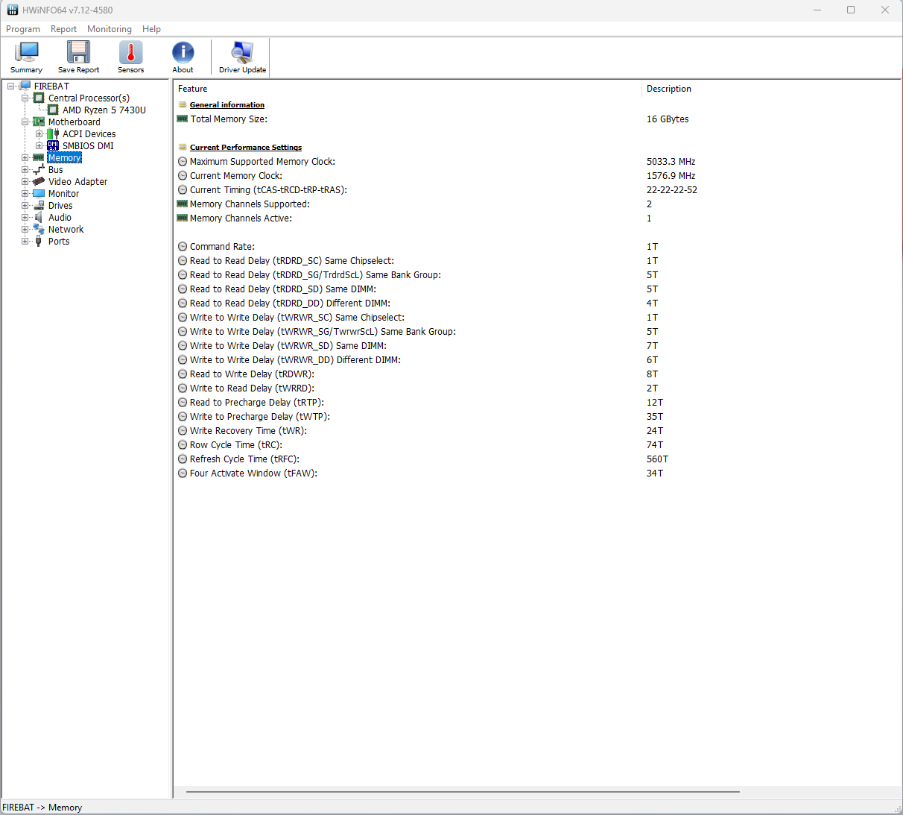Click the Total Memory Size row icon
The height and width of the screenshot is (815, 903).
[x=182, y=119]
